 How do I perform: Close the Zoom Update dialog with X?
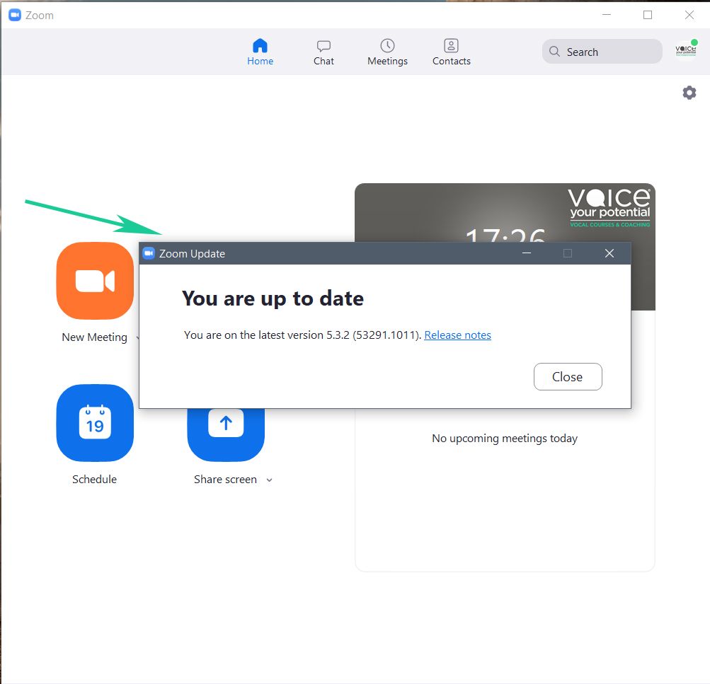tap(609, 253)
